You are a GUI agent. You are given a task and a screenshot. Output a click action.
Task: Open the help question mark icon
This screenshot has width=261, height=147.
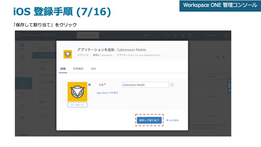[x=190, y=35]
